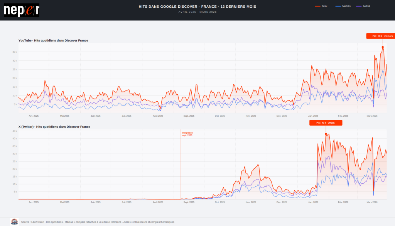
Task: Toggle the Total series legend label
Action: [324, 6]
